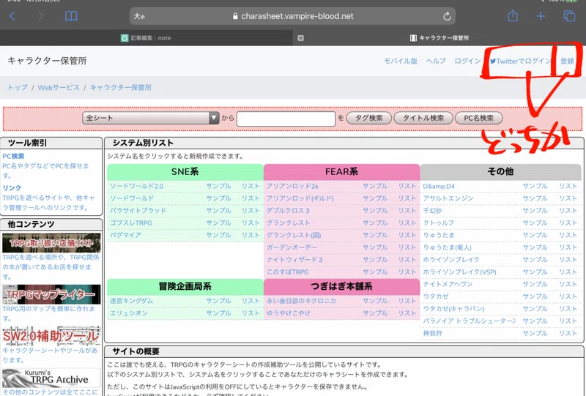Open リスト for ガーデンオーダー
The width and height of the screenshot is (586, 396).
pyautogui.click(x=407, y=247)
